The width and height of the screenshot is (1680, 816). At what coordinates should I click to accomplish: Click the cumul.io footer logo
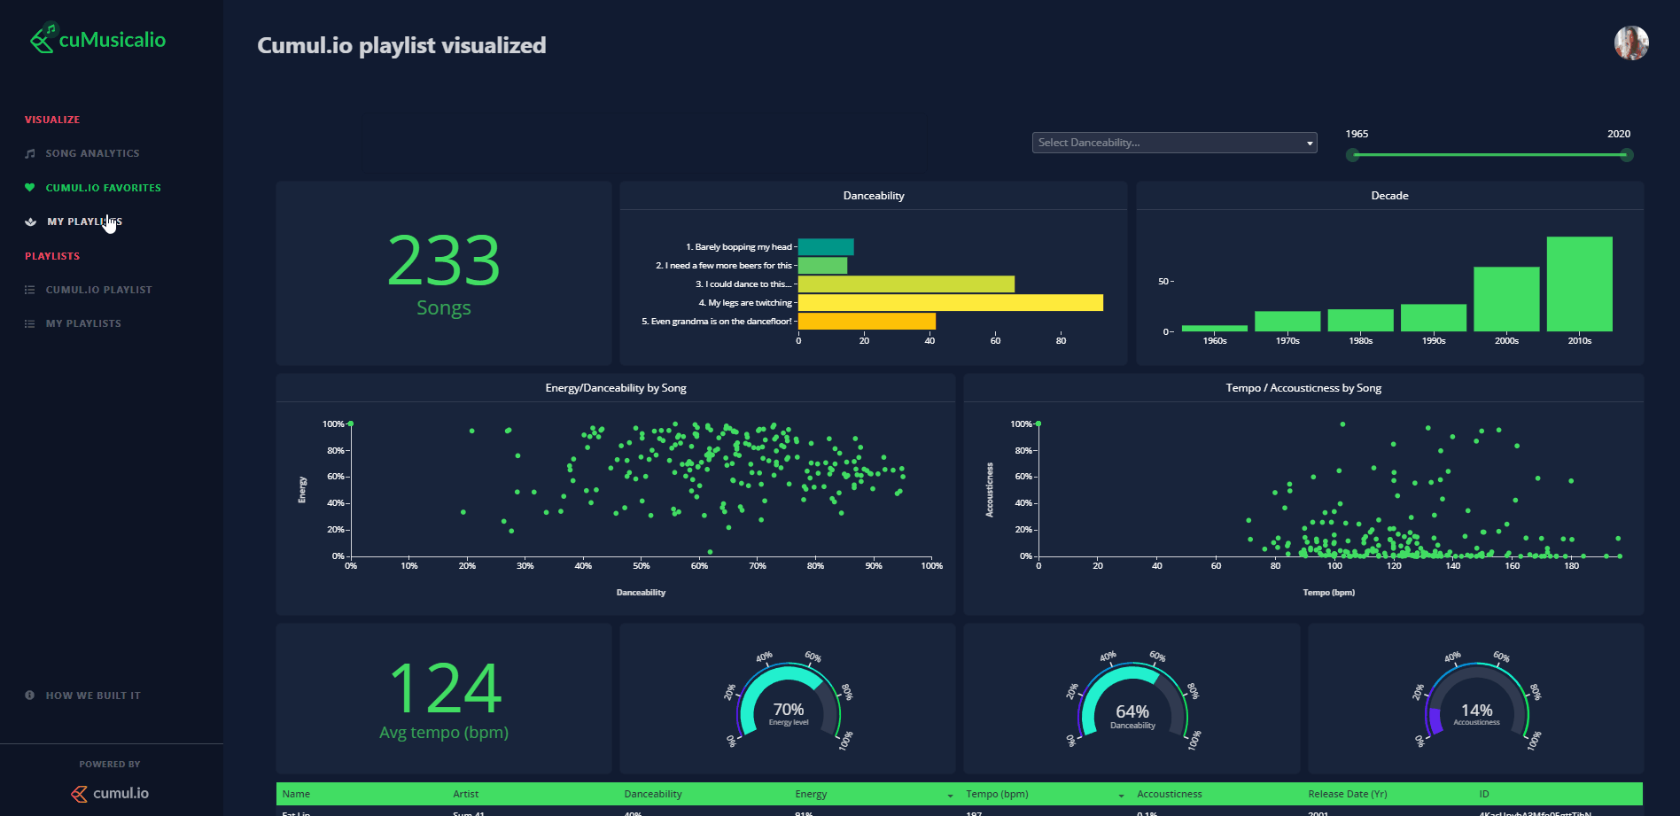point(110,793)
